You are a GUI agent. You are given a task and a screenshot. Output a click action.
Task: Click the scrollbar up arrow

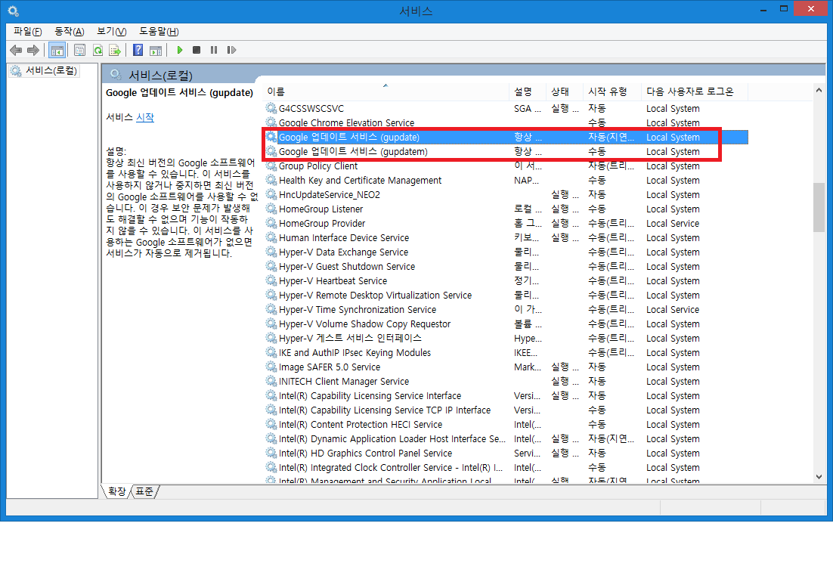click(x=819, y=90)
